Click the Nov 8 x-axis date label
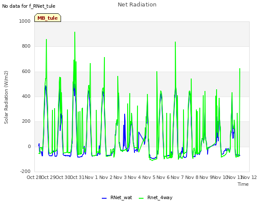Viewport: 275px width, 206px height. [x=192, y=177]
